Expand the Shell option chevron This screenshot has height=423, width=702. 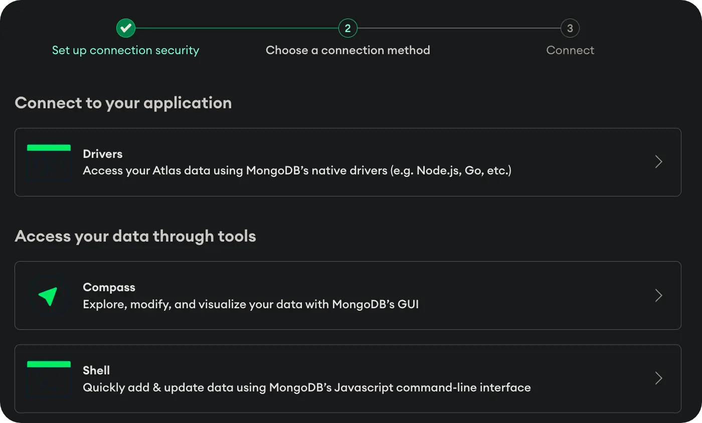click(x=659, y=378)
